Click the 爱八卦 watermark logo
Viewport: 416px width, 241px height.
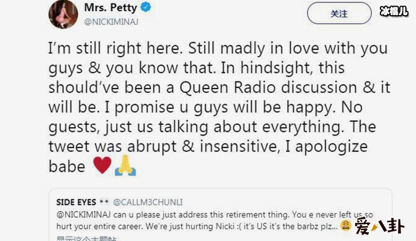tap(382, 227)
